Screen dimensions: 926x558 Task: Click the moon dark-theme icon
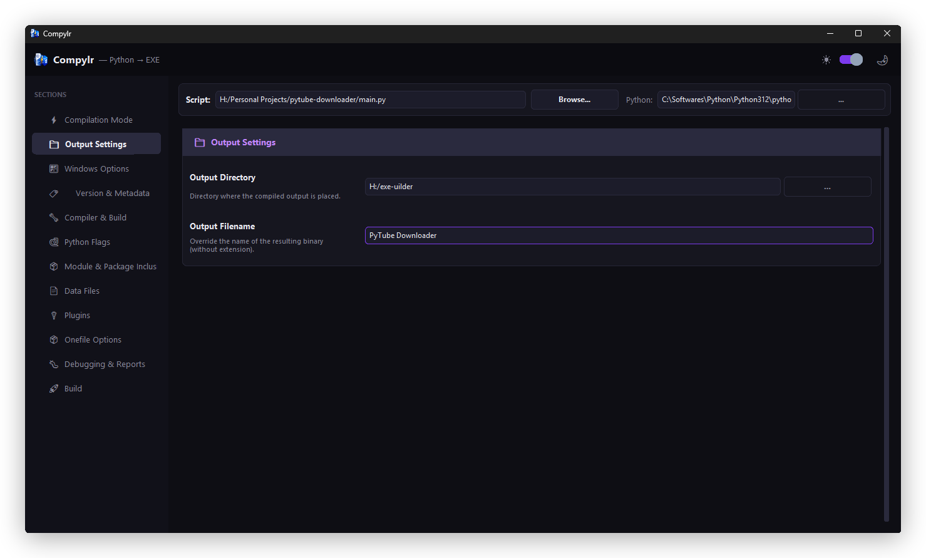pos(883,60)
